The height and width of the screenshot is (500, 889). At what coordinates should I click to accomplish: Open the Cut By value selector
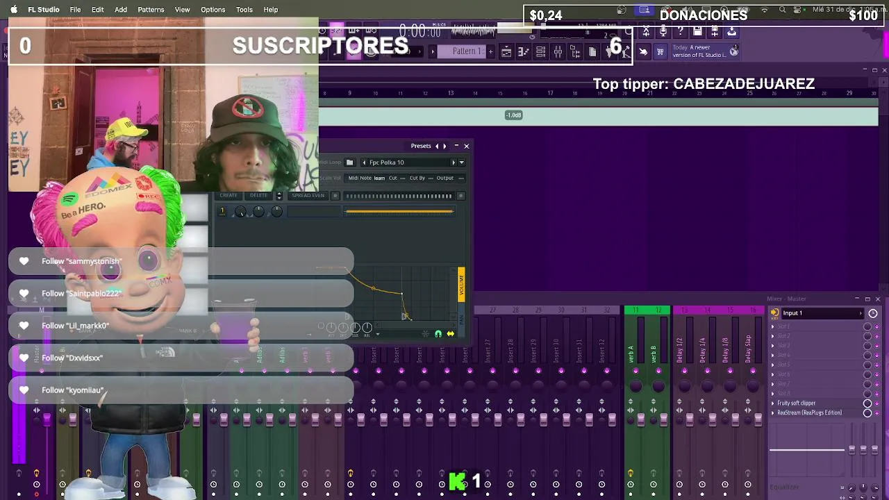pyautogui.click(x=431, y=178)
